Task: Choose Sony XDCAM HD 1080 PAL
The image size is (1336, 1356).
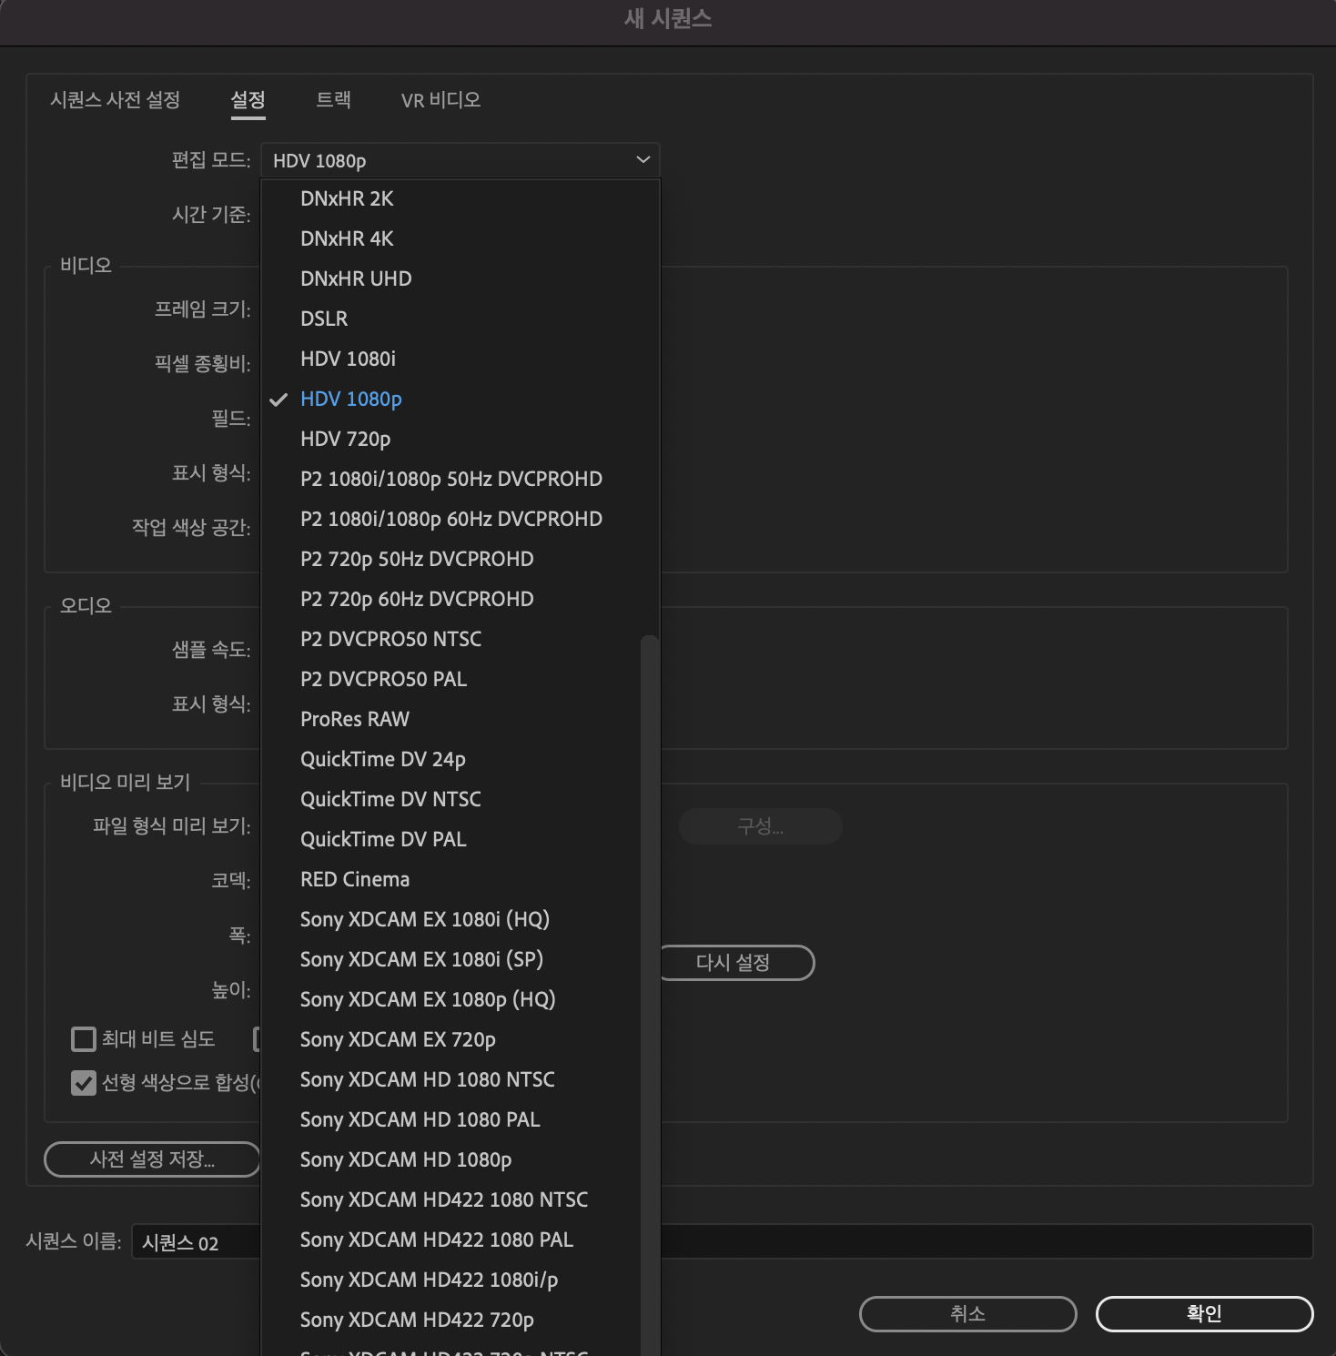Action: (x=451, y=1119)
